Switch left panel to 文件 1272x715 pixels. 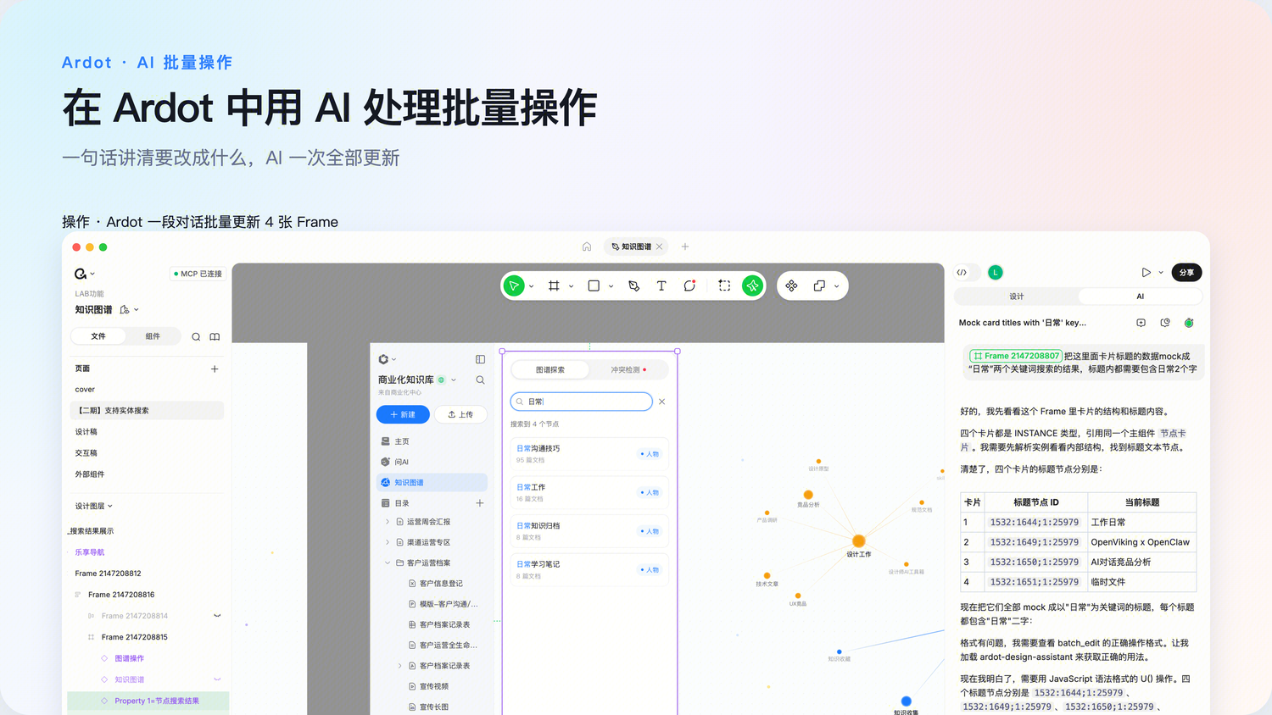coord(98,336)
